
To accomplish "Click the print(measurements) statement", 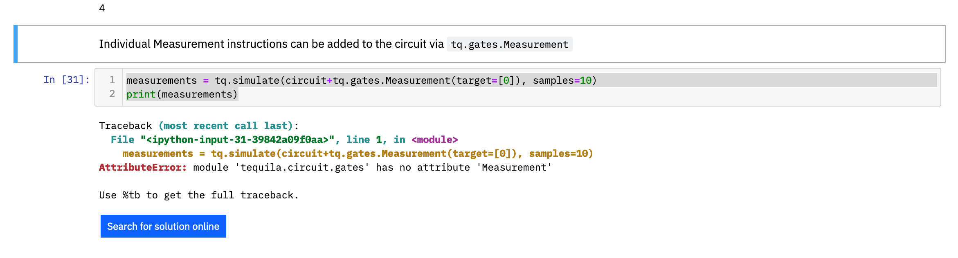I will tap(182, 94).
